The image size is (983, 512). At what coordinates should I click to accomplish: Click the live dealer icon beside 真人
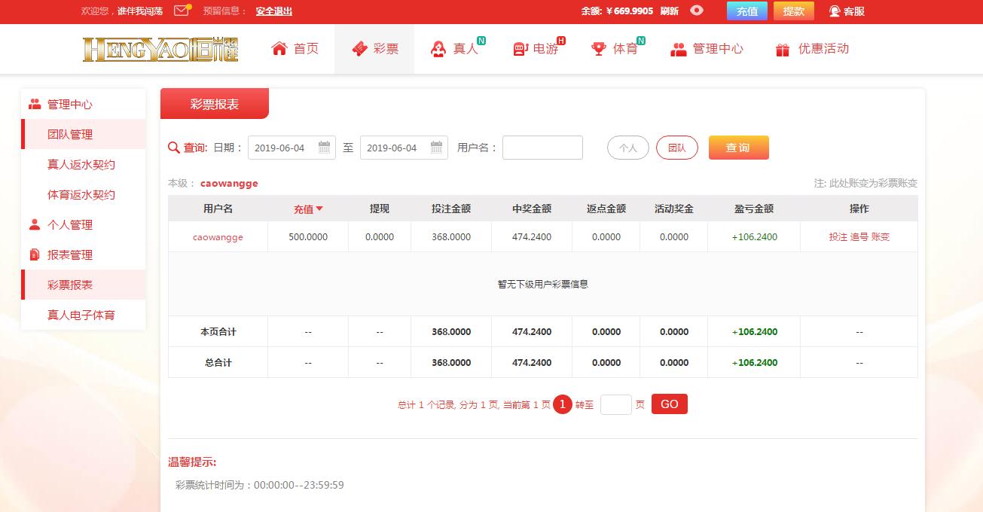tap(438, 49)
